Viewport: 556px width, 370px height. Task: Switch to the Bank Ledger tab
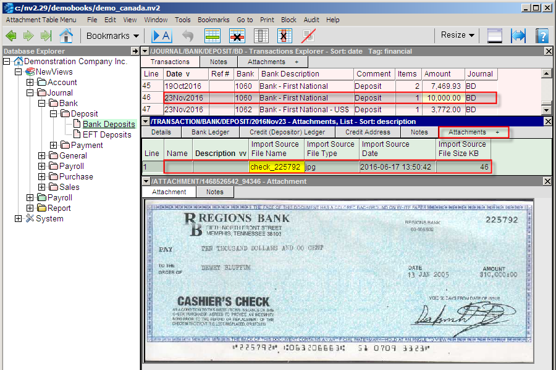click(210, 132)
